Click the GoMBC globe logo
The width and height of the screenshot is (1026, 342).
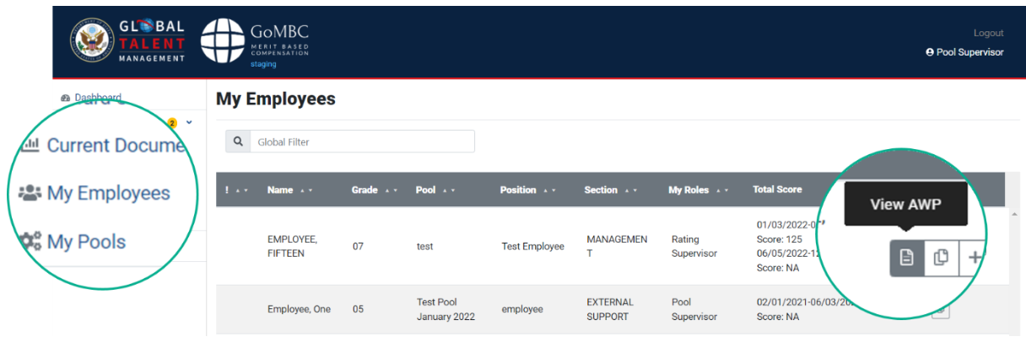coord(222,41)
